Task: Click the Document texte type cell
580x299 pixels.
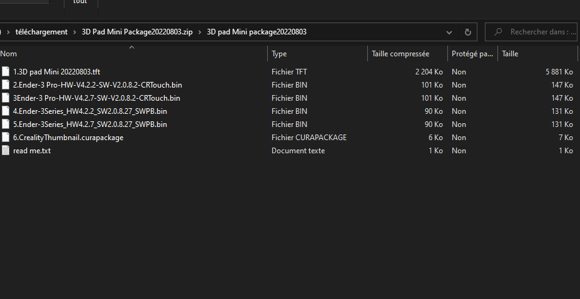Action: click(x=298, y=150)
